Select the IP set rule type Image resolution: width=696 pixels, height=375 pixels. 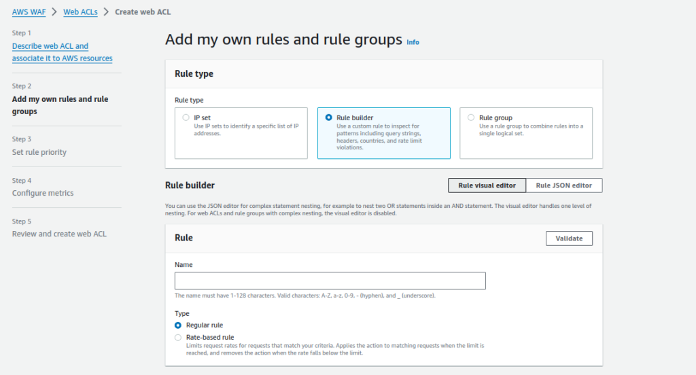[186, 118]
